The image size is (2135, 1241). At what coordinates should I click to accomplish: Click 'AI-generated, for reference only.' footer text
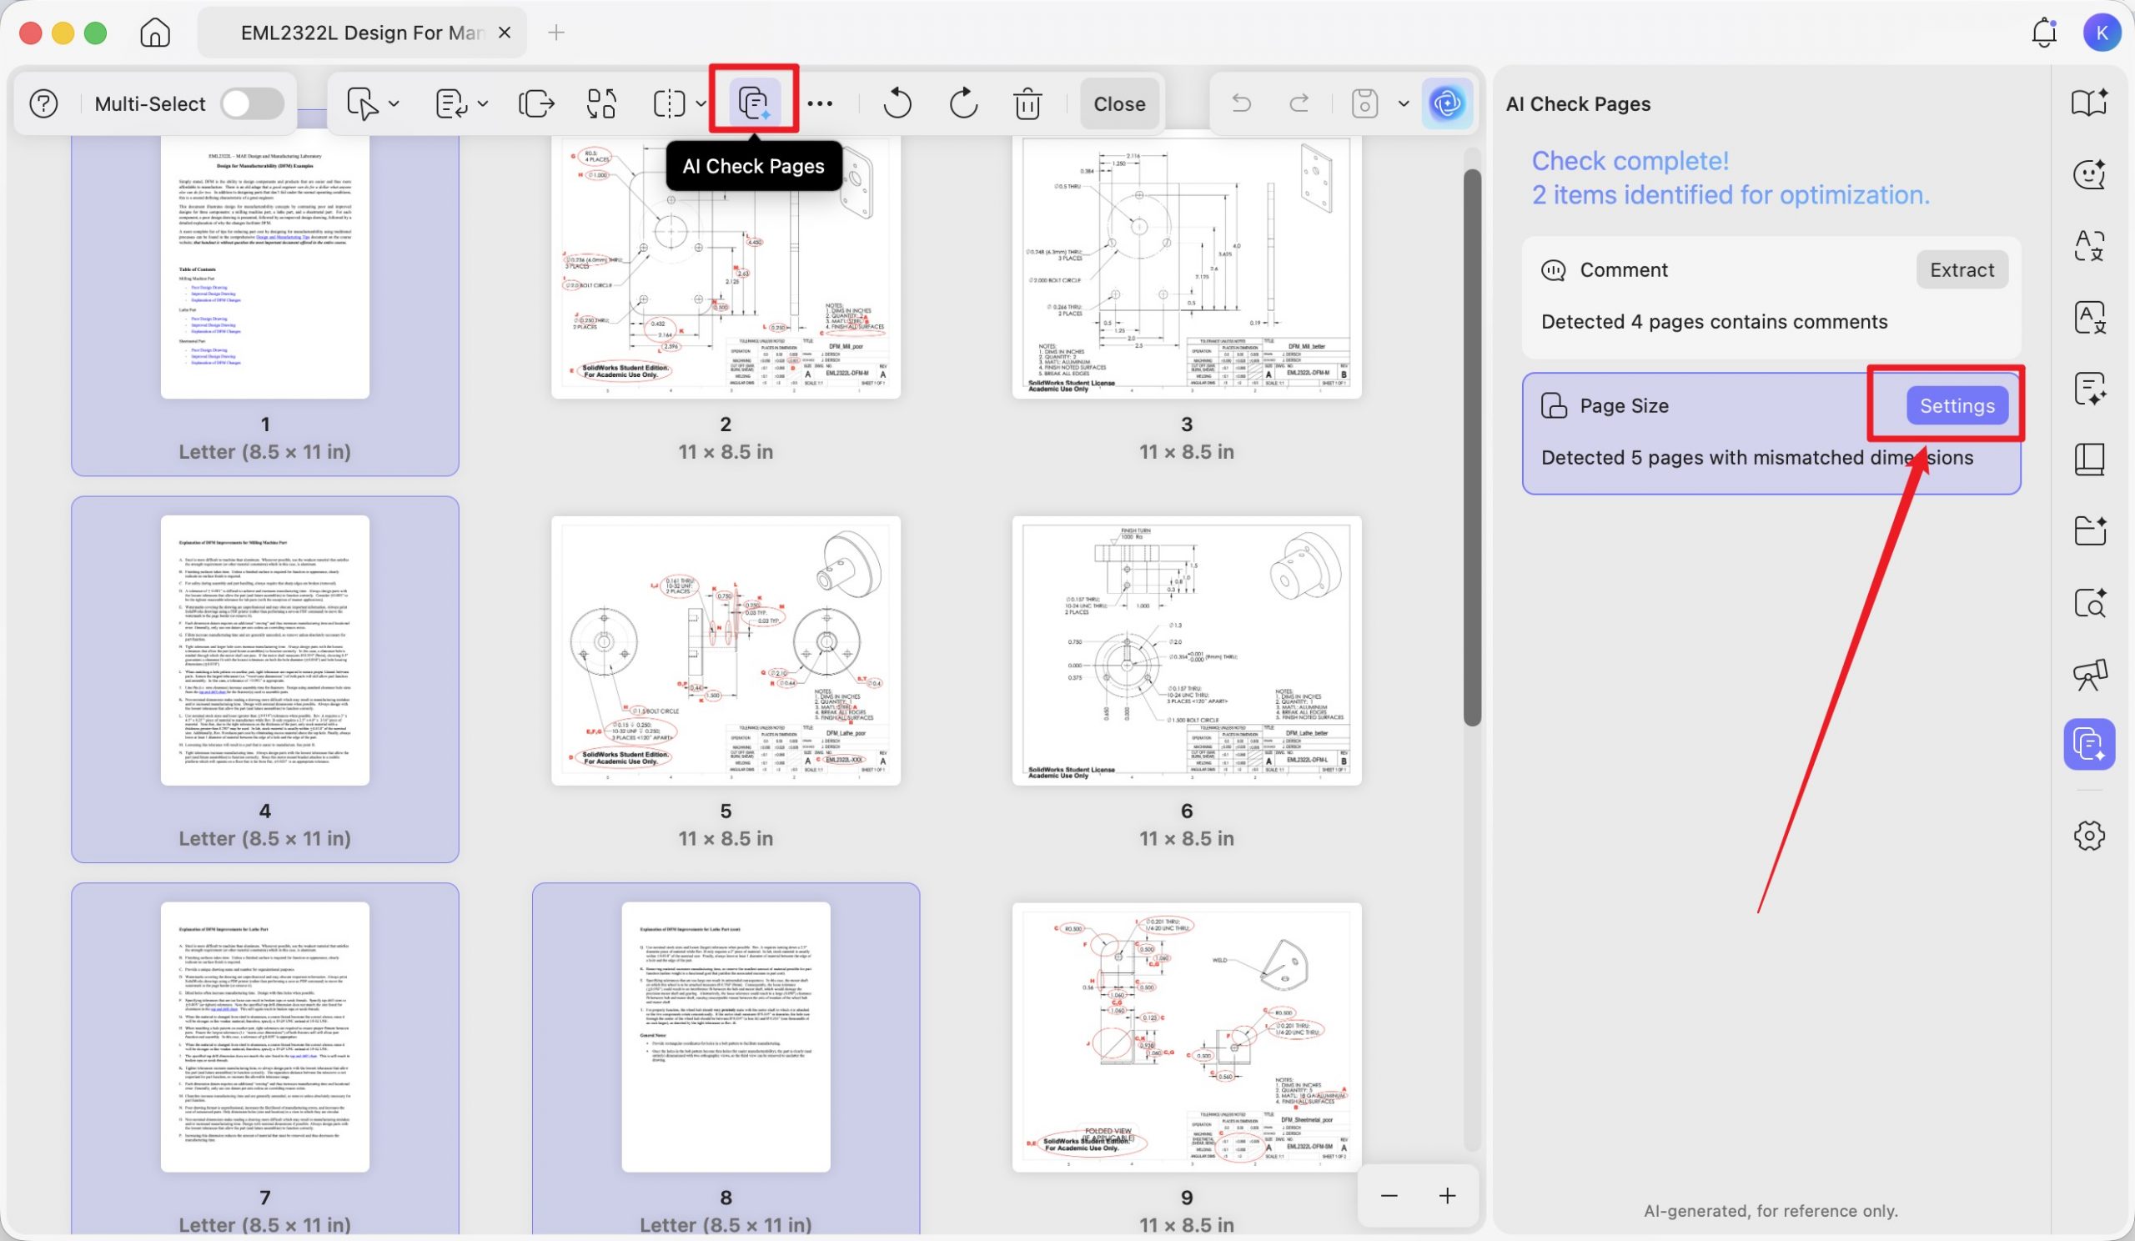tap(1771, 1210)
